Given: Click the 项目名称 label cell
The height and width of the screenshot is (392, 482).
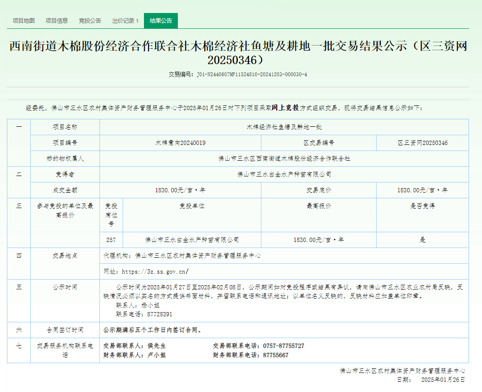Looking at the screenshot, I should coord(65,127).
